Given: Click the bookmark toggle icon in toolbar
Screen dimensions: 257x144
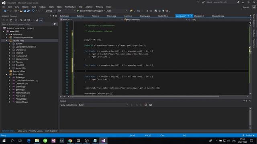Looking at the screenshot, I should (x=155, y=11).
